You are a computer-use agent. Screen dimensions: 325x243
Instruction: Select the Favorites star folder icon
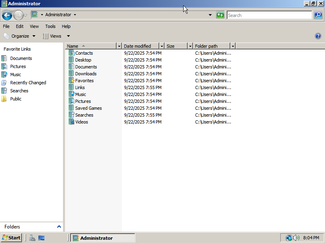click(x=72, y=81)
